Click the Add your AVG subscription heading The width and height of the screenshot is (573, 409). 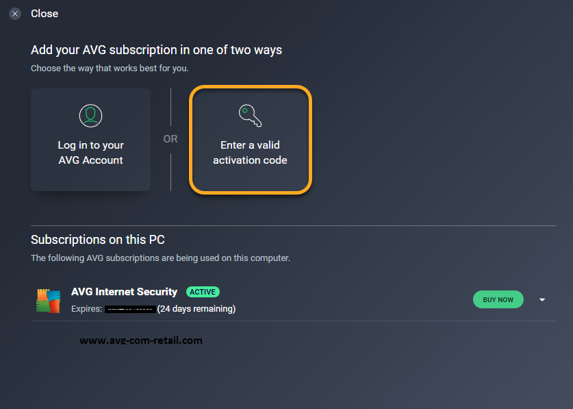pos(156,50)
